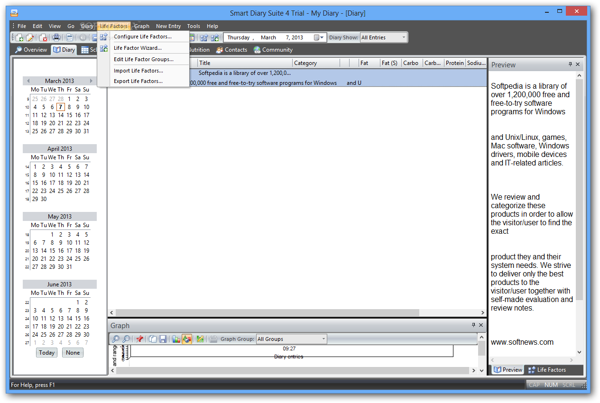This screenshot has width=600, height=403.
Task: Close the Preview panel
Action: (578, 64)
